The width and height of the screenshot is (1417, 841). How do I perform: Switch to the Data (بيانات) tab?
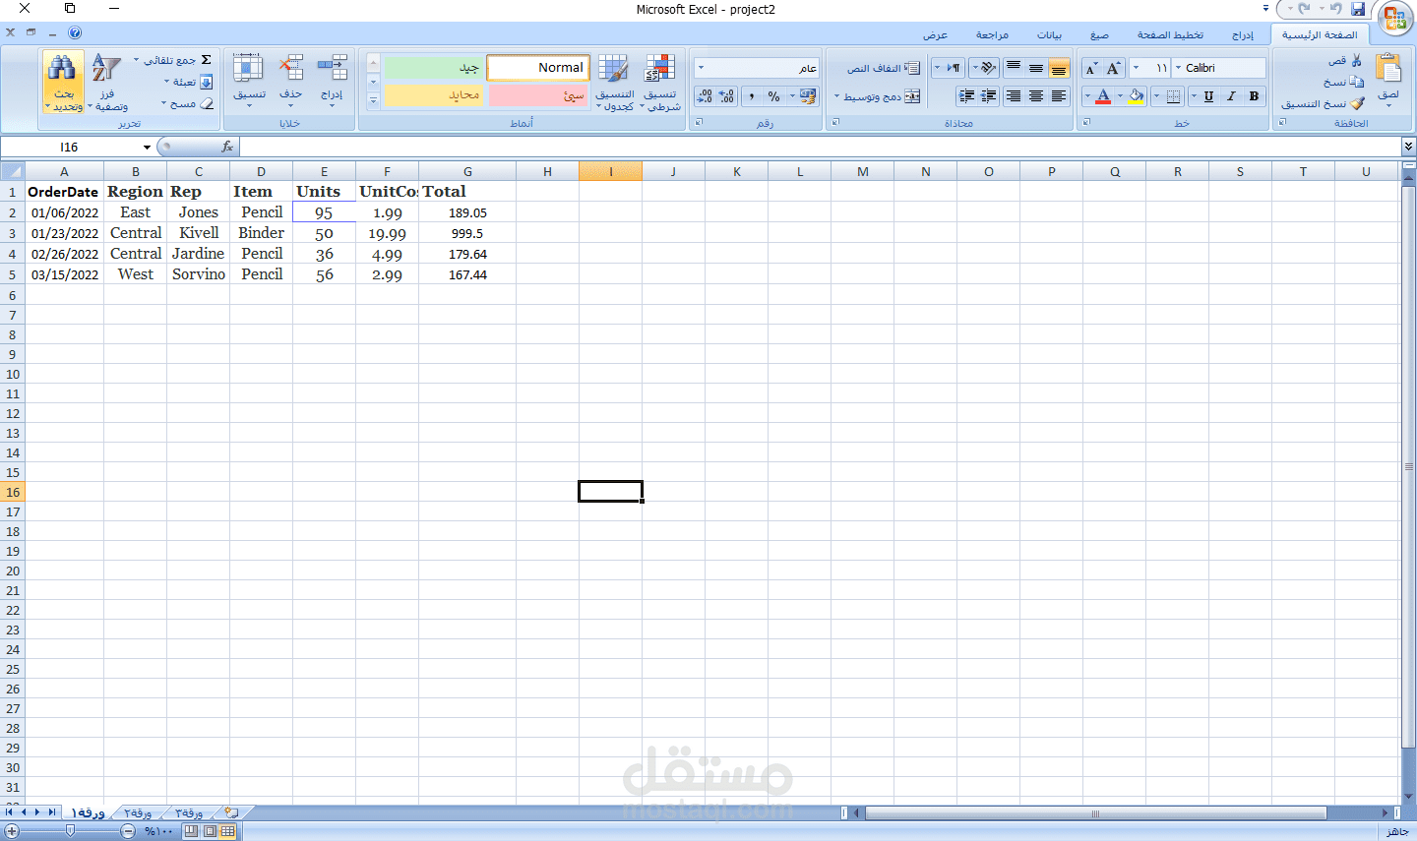click(x=1049, y=35)
